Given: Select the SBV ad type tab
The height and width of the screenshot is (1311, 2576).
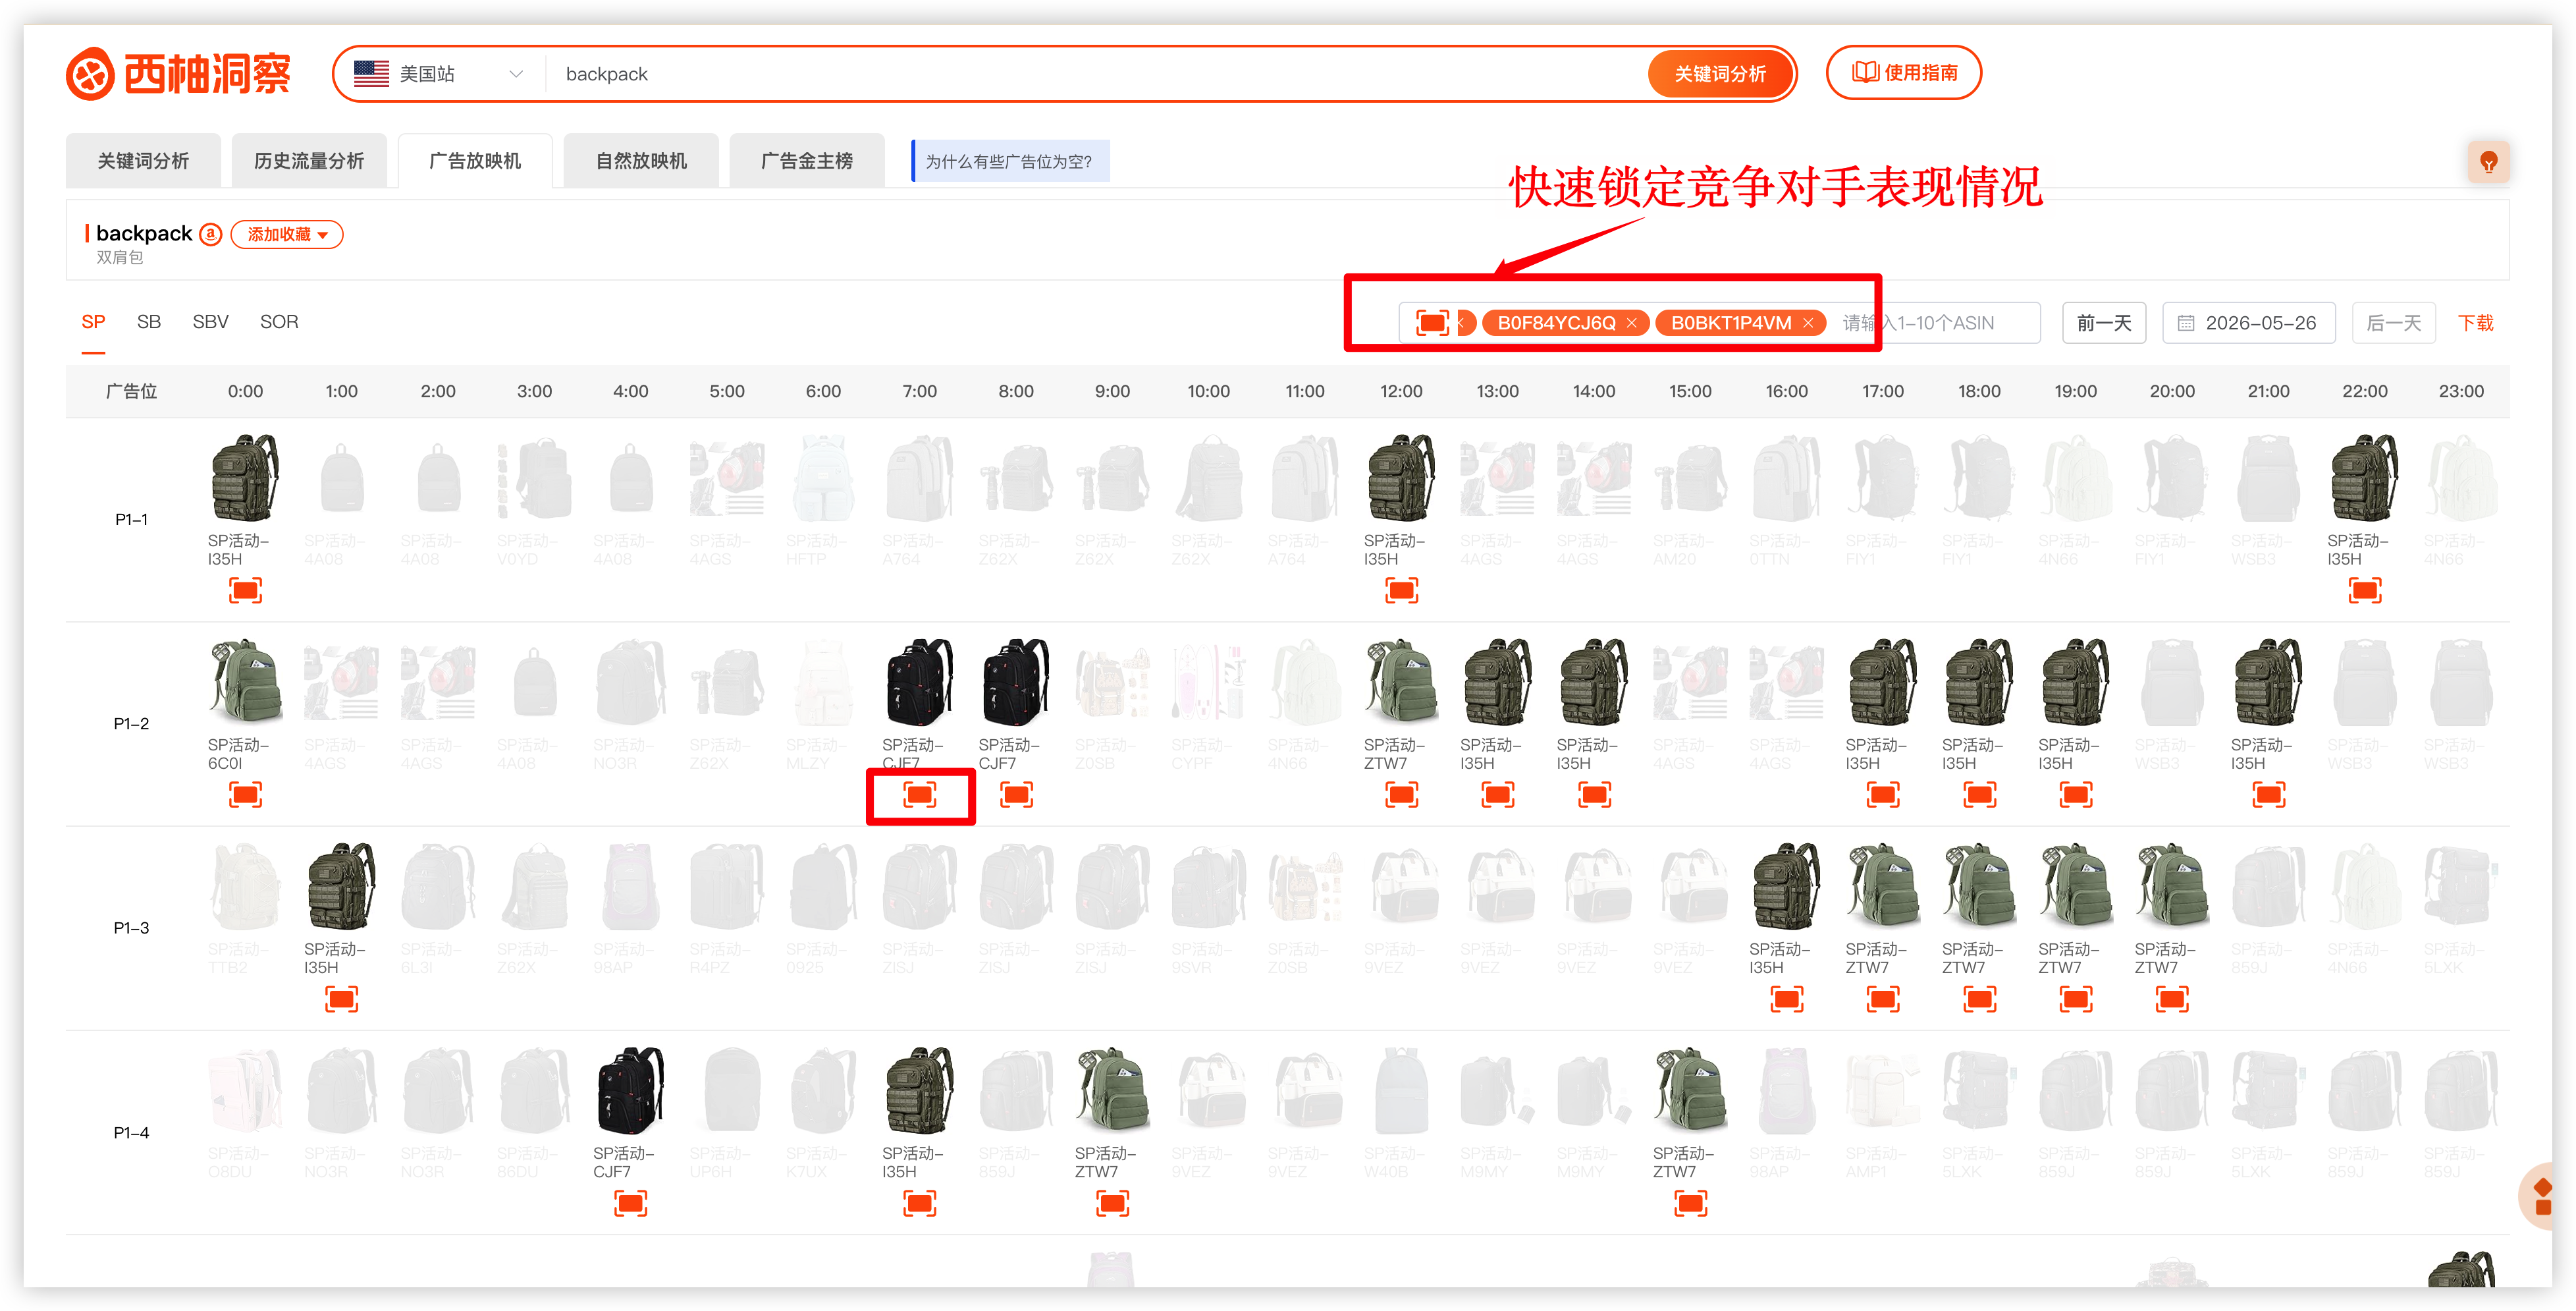Looking at the screenshot, I should (x=210, y=322).
